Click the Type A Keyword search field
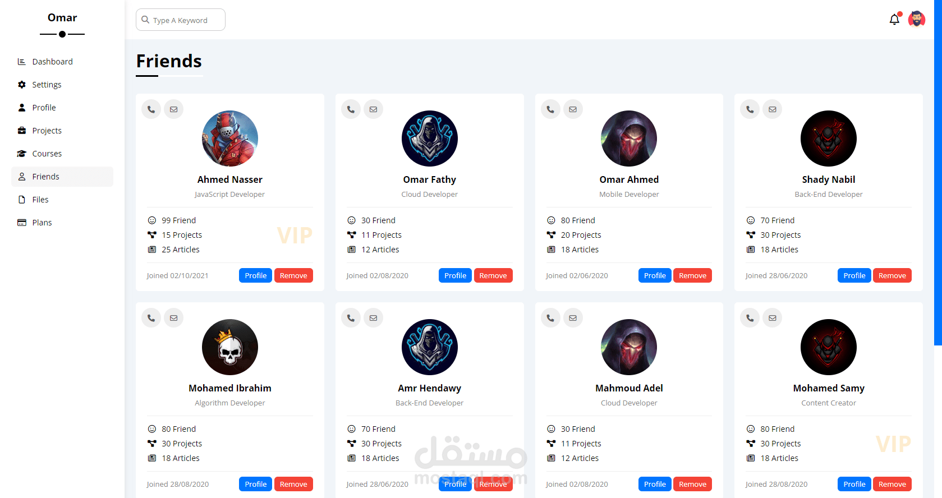942x498 pixels. 181,20
